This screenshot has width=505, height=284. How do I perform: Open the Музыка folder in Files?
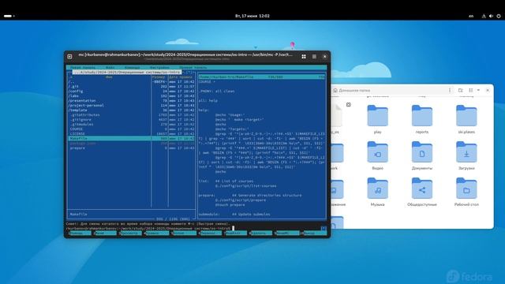(x=377, y=192)
